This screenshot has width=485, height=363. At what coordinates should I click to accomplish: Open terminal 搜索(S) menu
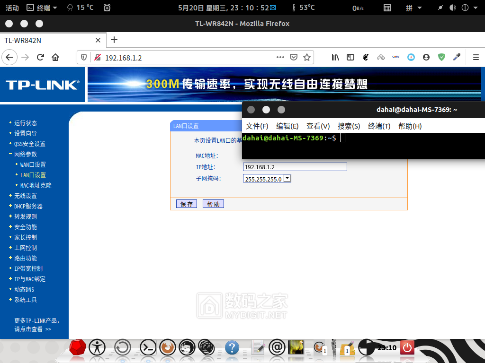click(x=349, y=126)
